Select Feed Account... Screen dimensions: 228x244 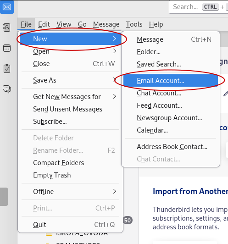(171, 105)
